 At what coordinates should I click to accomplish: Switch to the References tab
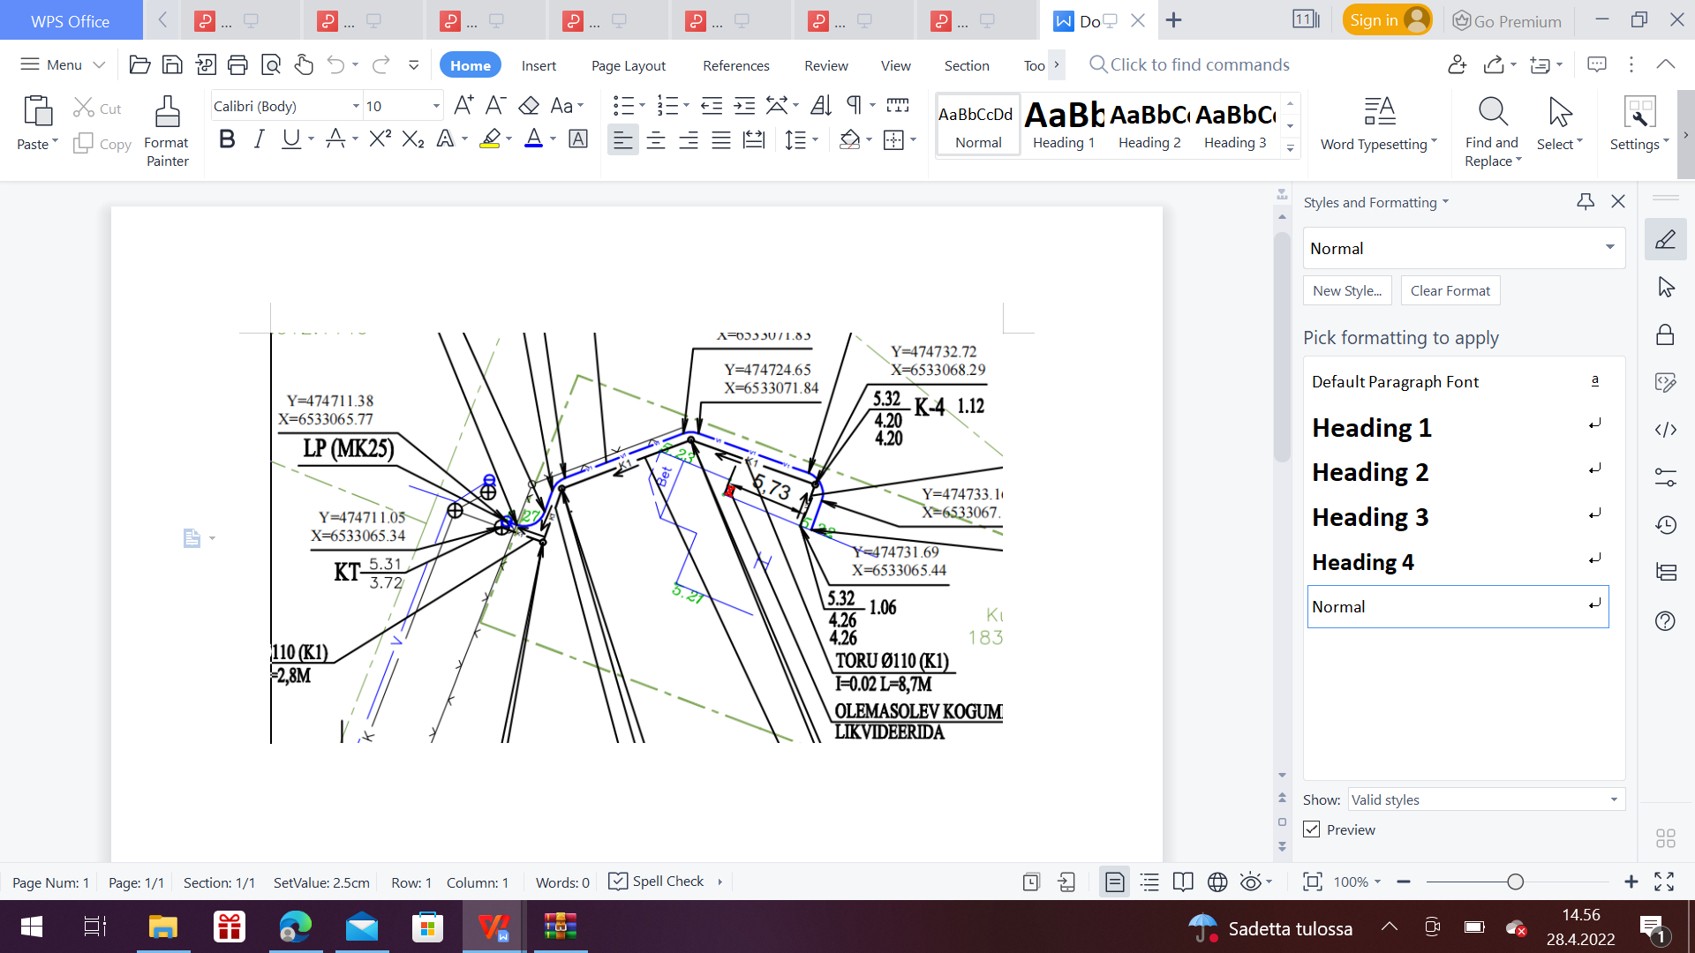point(735,65)
